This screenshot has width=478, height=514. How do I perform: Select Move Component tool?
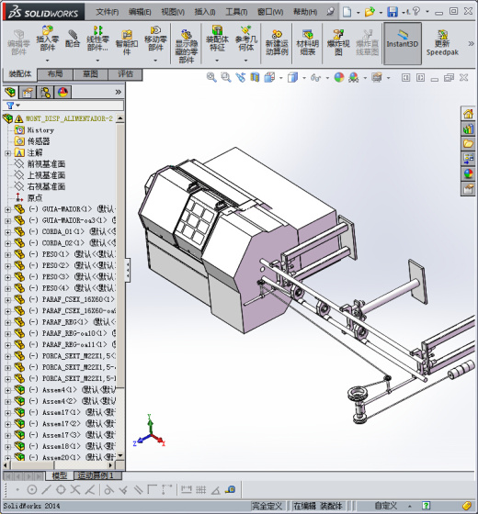pyautogui.click(x=155, y=38)
